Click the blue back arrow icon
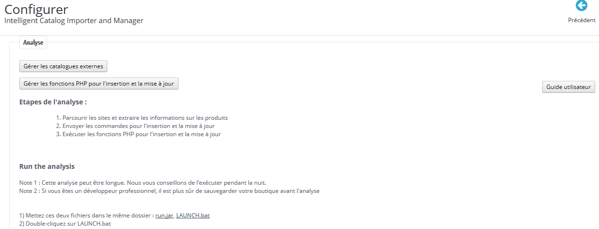599x229 pixels. [x=582, y=6]
